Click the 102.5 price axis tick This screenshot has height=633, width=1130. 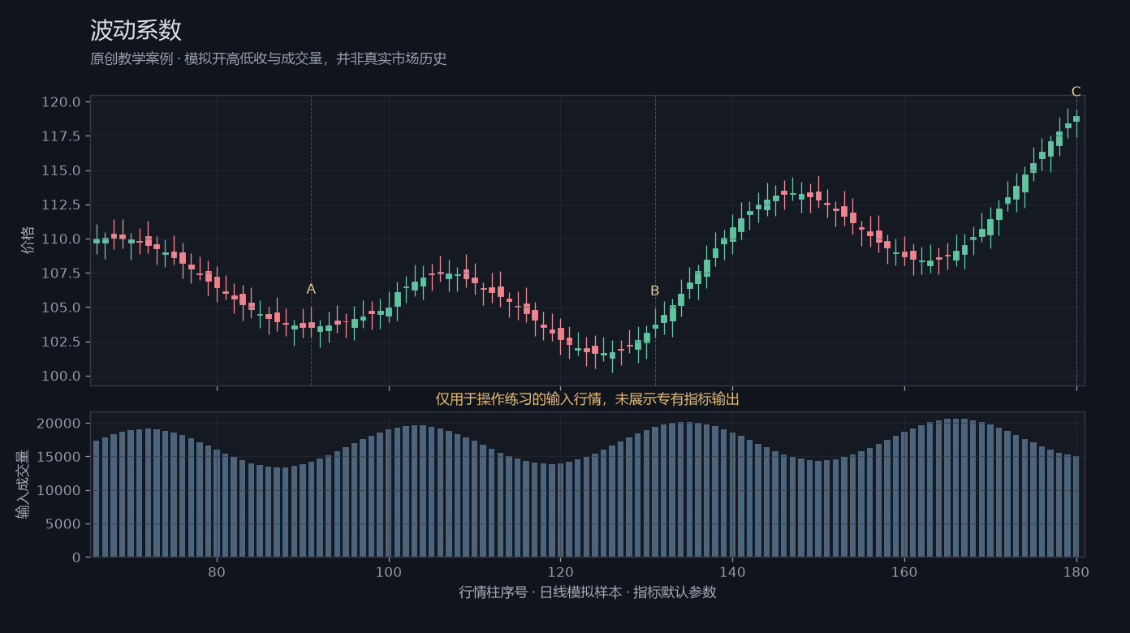[x=61, y=342]
